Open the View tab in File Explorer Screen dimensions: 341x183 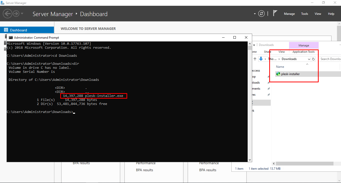click(x=282, y=52)
